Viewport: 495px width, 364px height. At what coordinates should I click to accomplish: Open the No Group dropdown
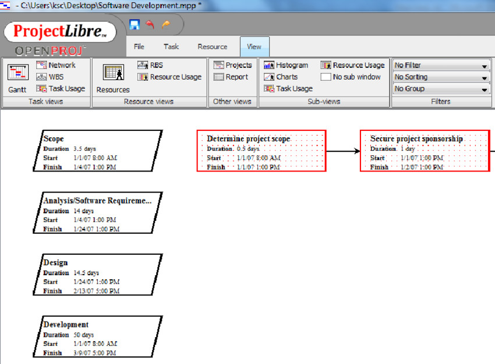point(440,88)
